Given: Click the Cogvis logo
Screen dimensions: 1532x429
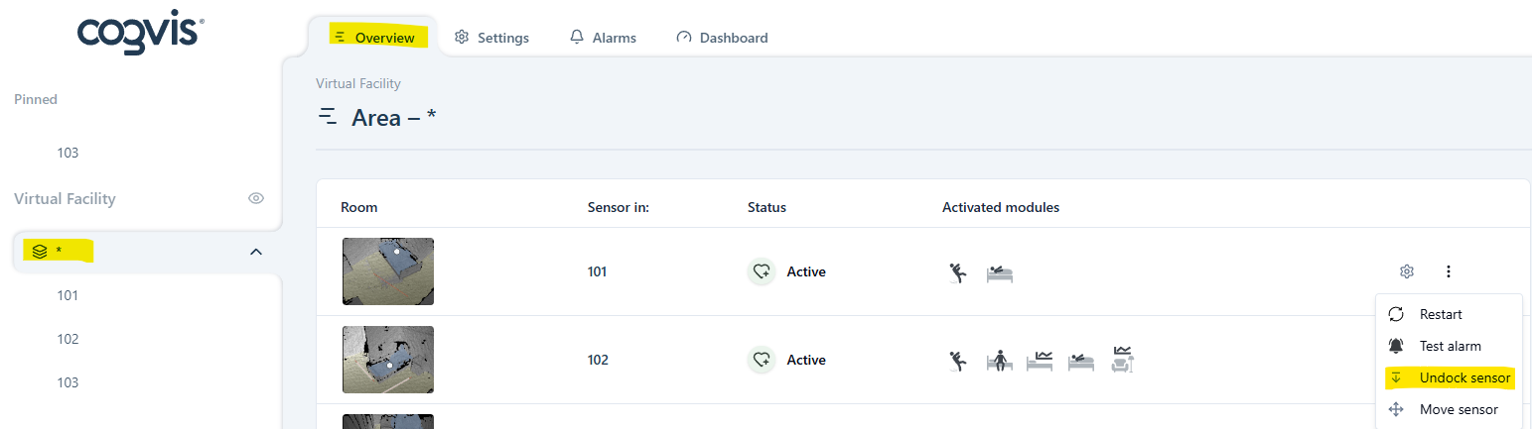Looking at the screenshot, I should (141, 36).
